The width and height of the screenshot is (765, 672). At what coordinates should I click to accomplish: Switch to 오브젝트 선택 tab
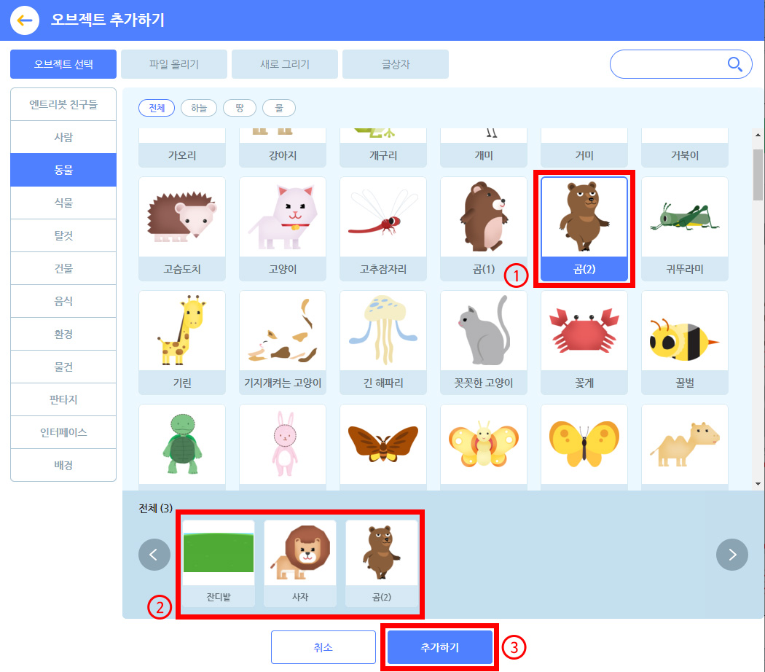point(63,64)
